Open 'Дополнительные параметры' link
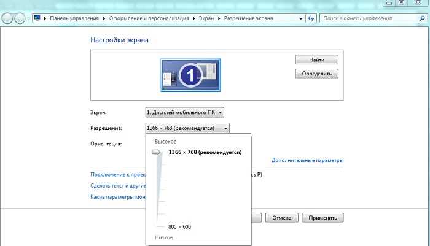The width and height of the screenshot is (430, 246). click(307, 160)
